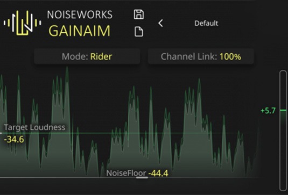This screenshot has height=195, width=288.
Task: Click the new preset document icon
Action: pos(139,32)
